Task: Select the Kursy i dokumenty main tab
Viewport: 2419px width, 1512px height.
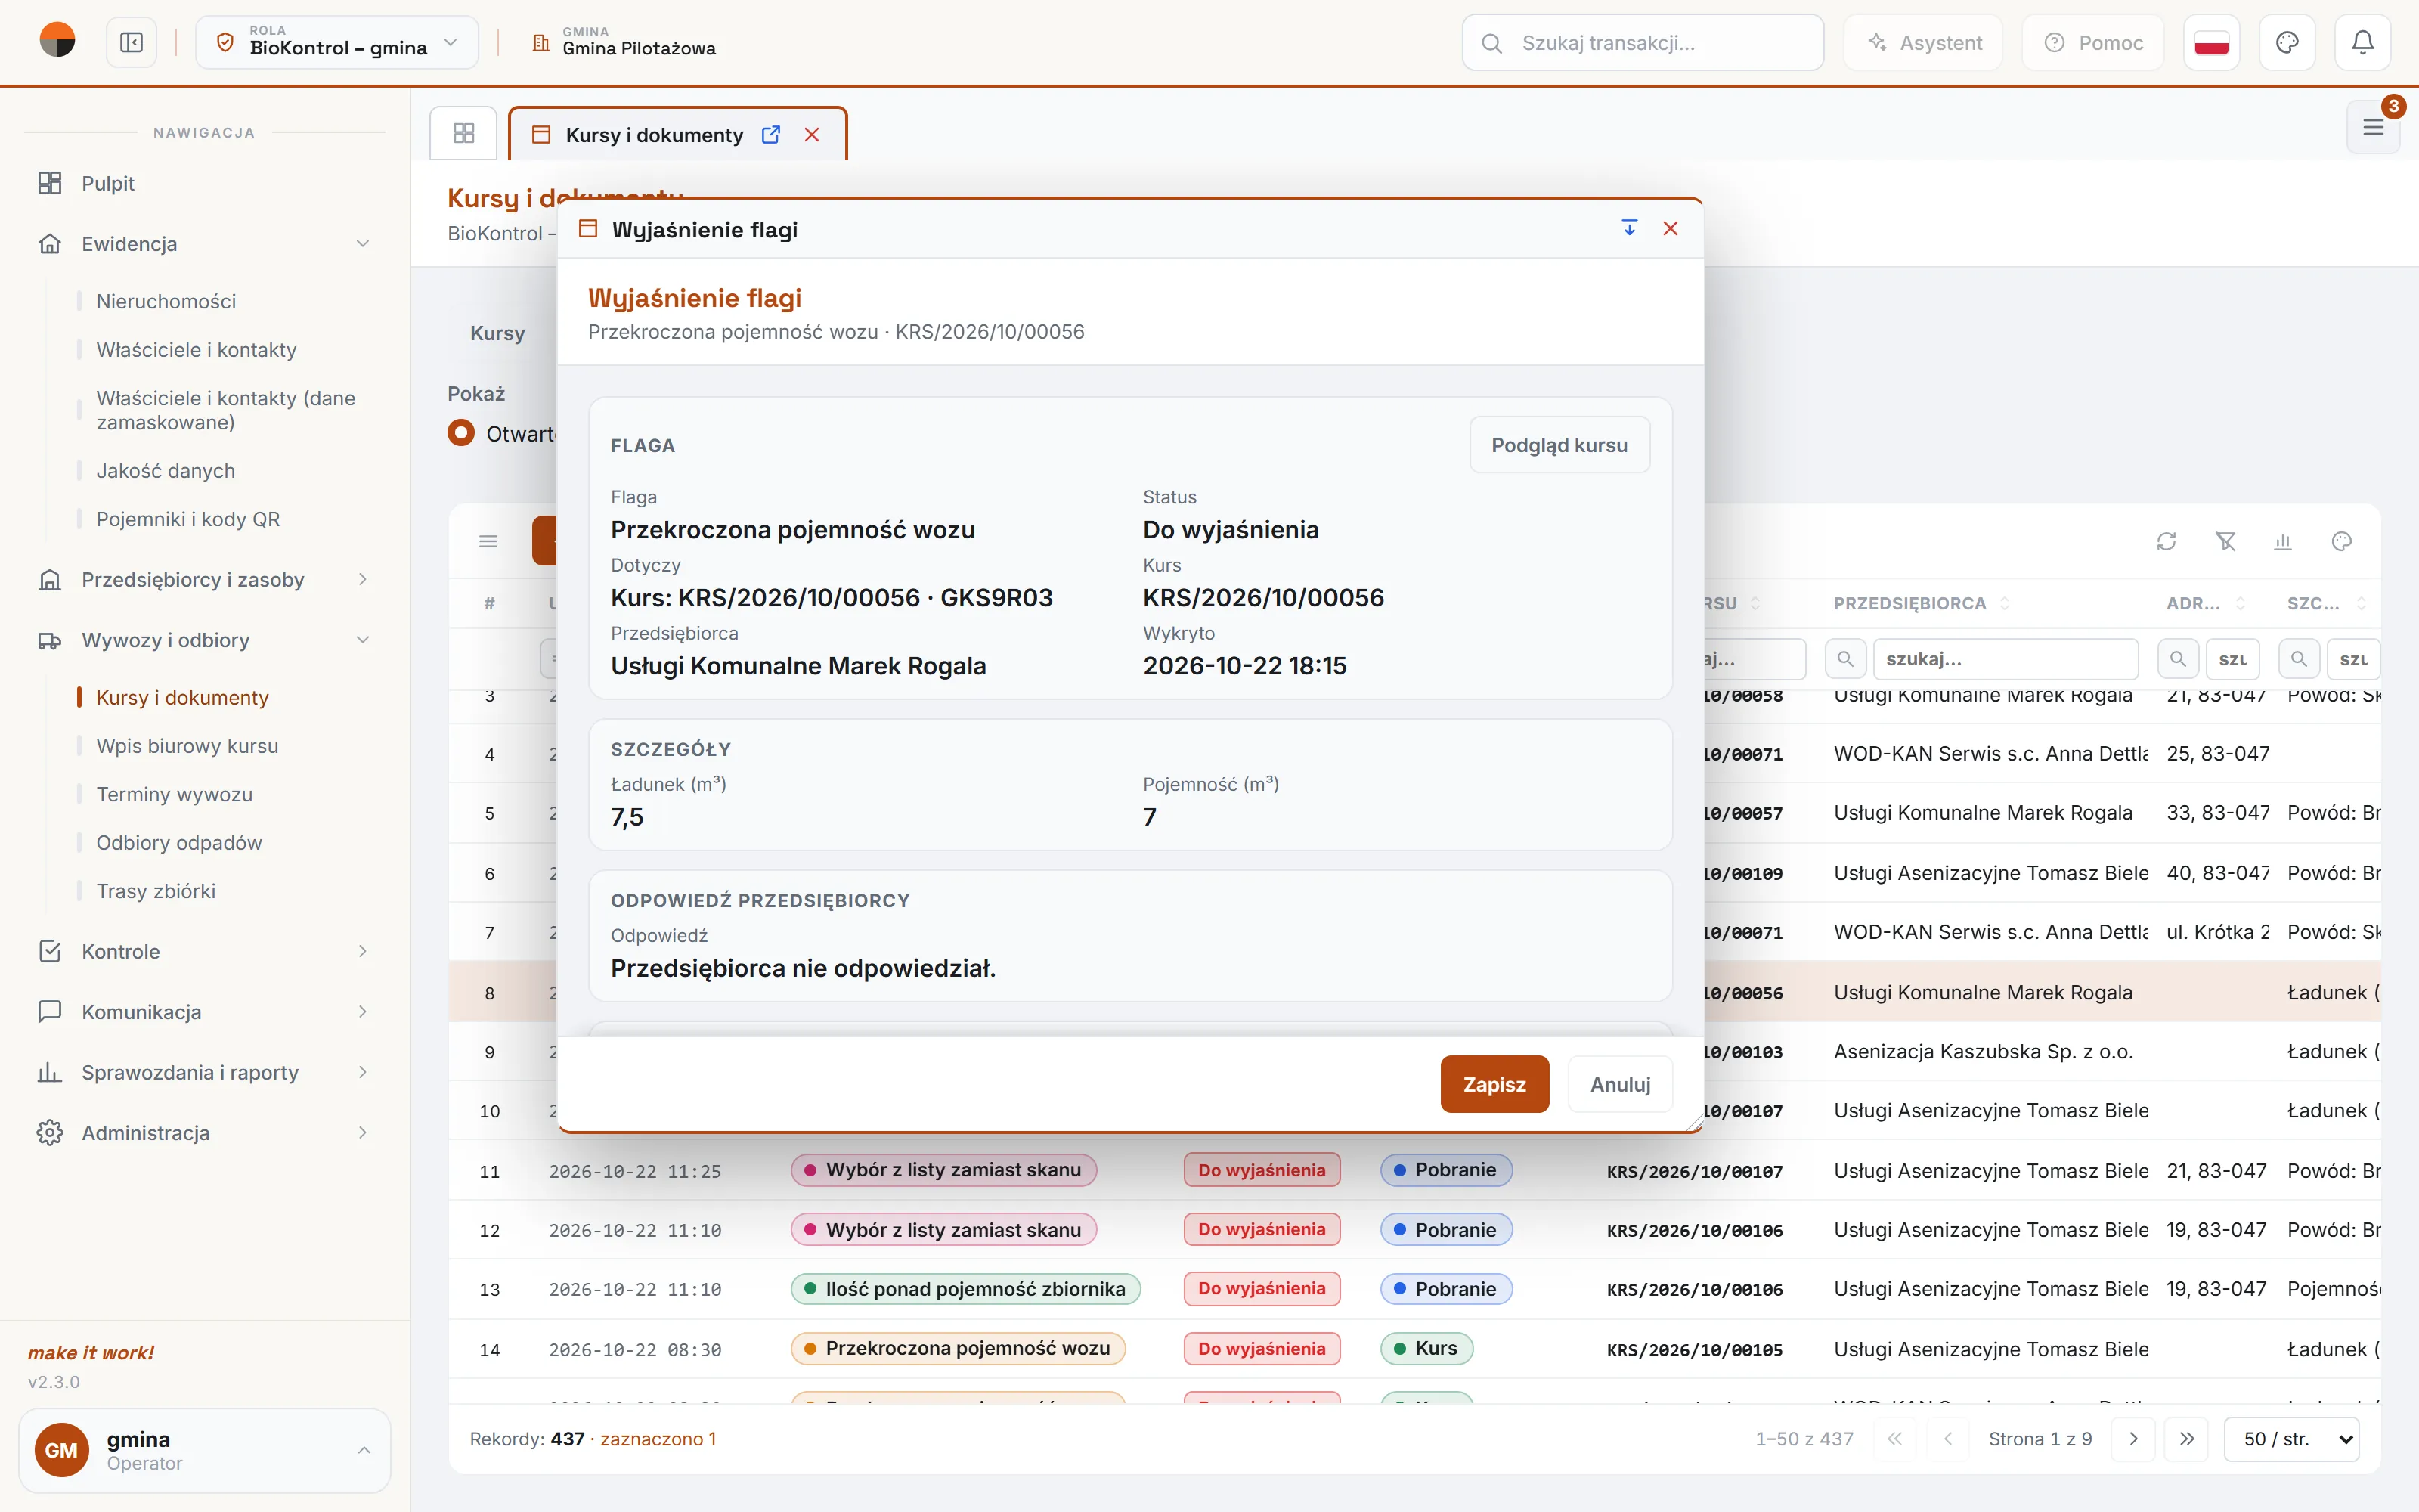Action: [x=654, y=135]
